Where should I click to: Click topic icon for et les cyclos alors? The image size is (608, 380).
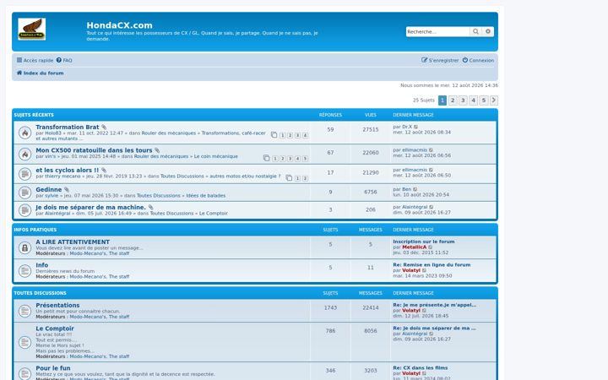click(x=24, y=174)
